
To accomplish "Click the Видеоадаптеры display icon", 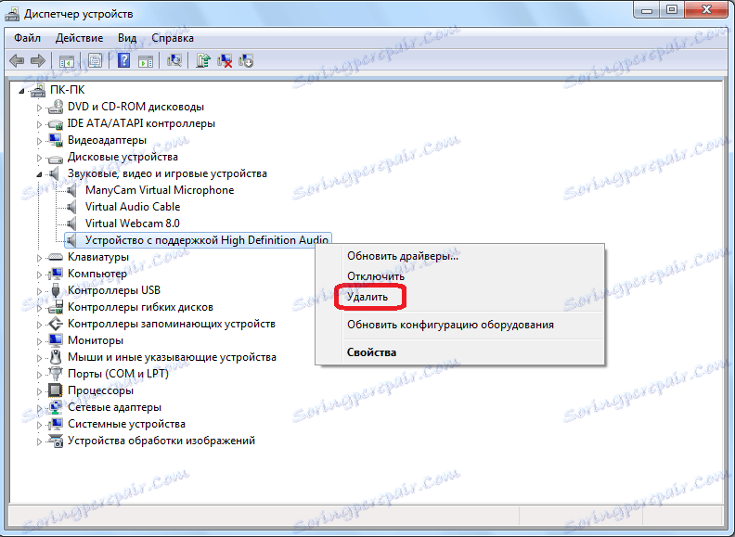I will tap(56, 140).
